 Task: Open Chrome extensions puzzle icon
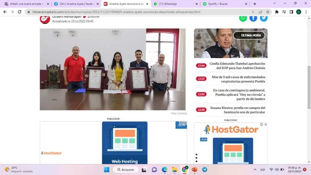coord(277,12)
